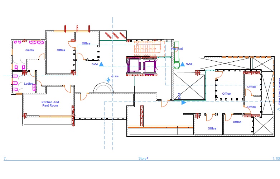
Task: Click the Fire Exit label
Action: click(x=177, y=49)
